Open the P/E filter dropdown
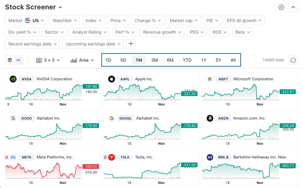This screenshot has height=188, width=303. click(x=212, y=21)
